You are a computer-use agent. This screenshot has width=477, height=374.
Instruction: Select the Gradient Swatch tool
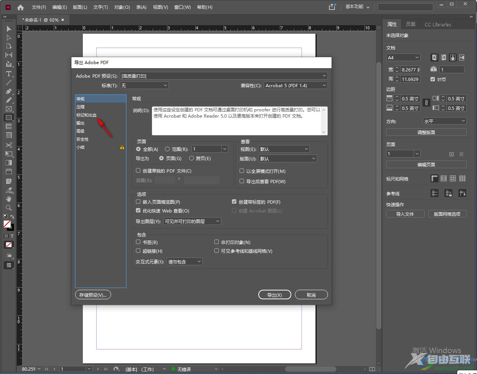[9, 163]
